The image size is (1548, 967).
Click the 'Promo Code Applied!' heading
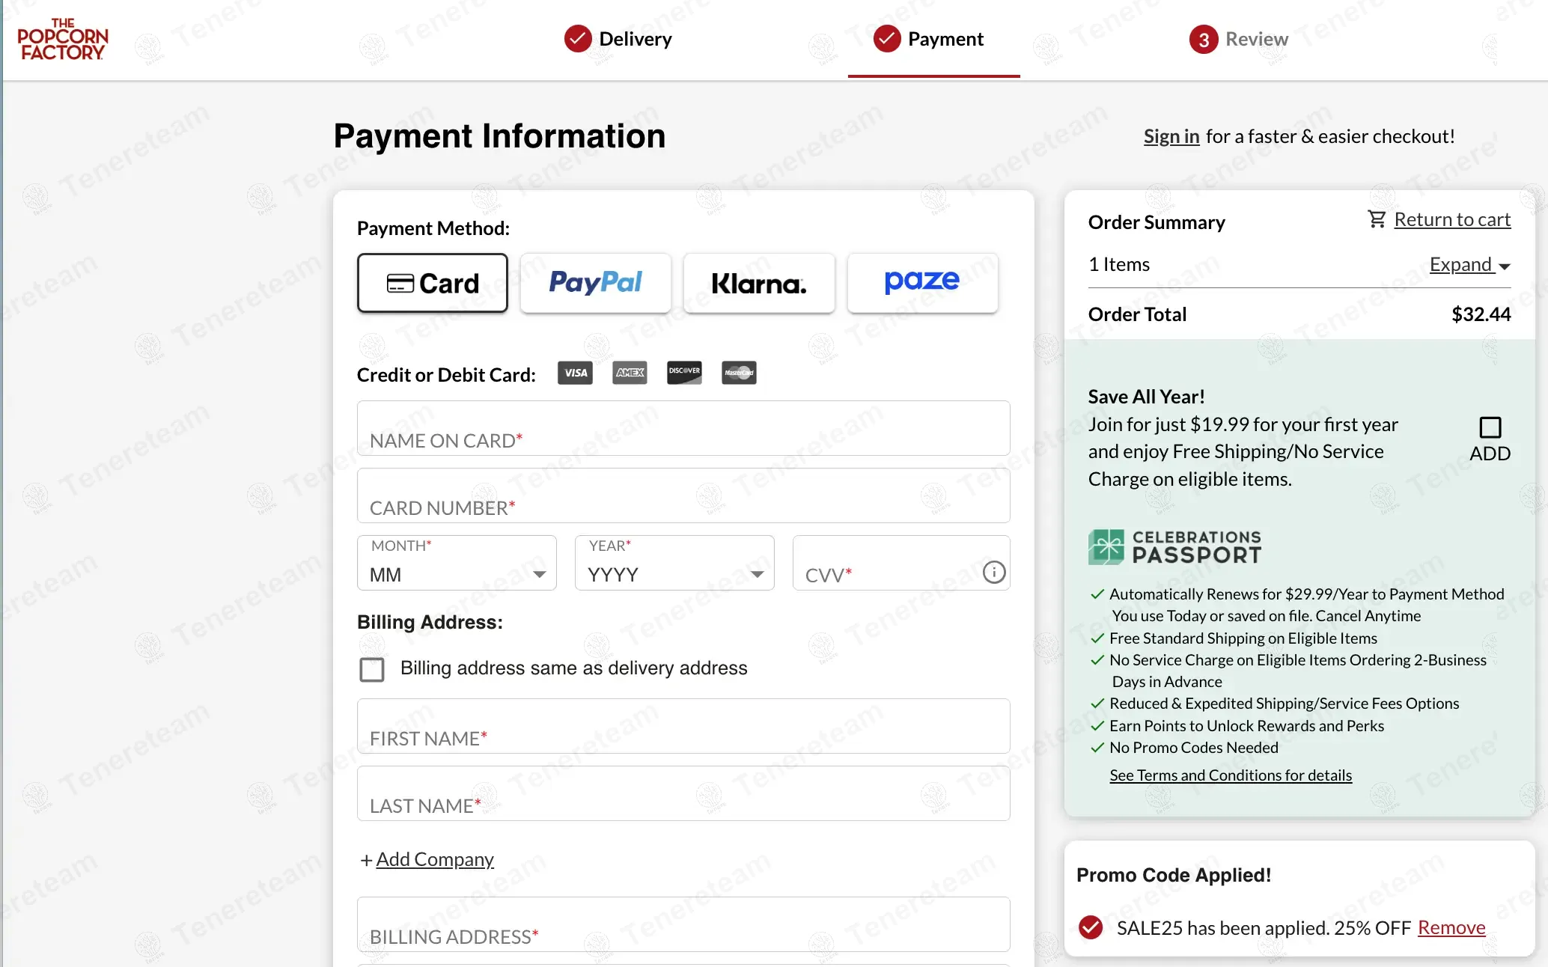[x=1174, y=875]
